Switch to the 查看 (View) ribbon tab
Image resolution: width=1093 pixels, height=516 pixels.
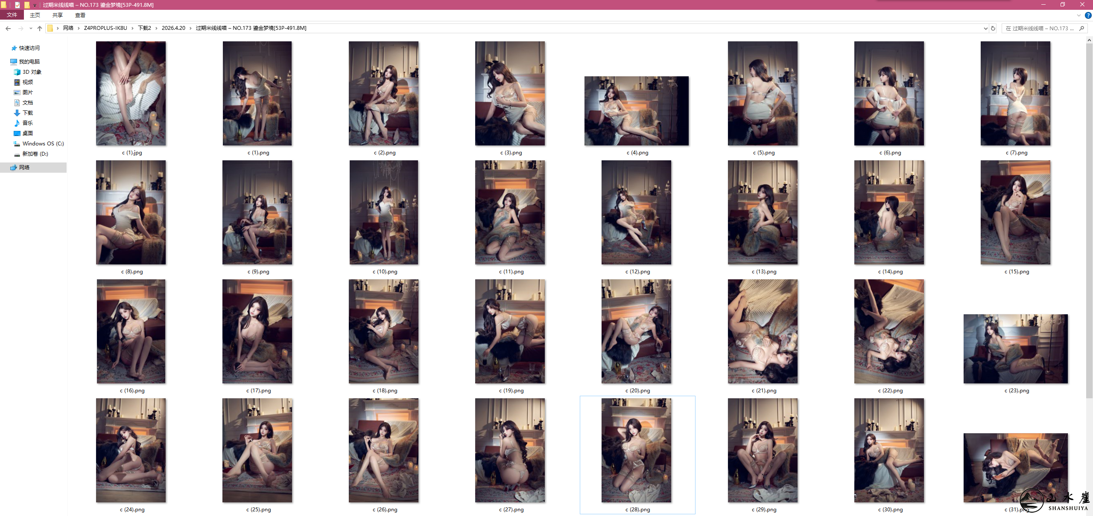(x=80, y=15)
